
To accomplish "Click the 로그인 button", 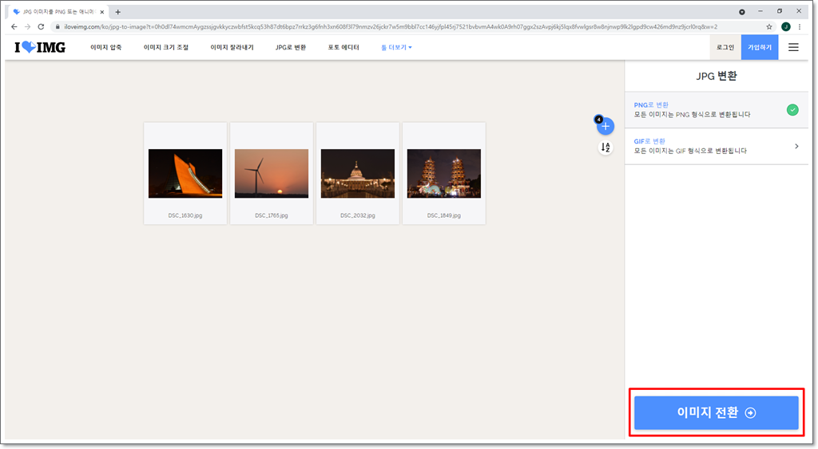I will point(725,47).
